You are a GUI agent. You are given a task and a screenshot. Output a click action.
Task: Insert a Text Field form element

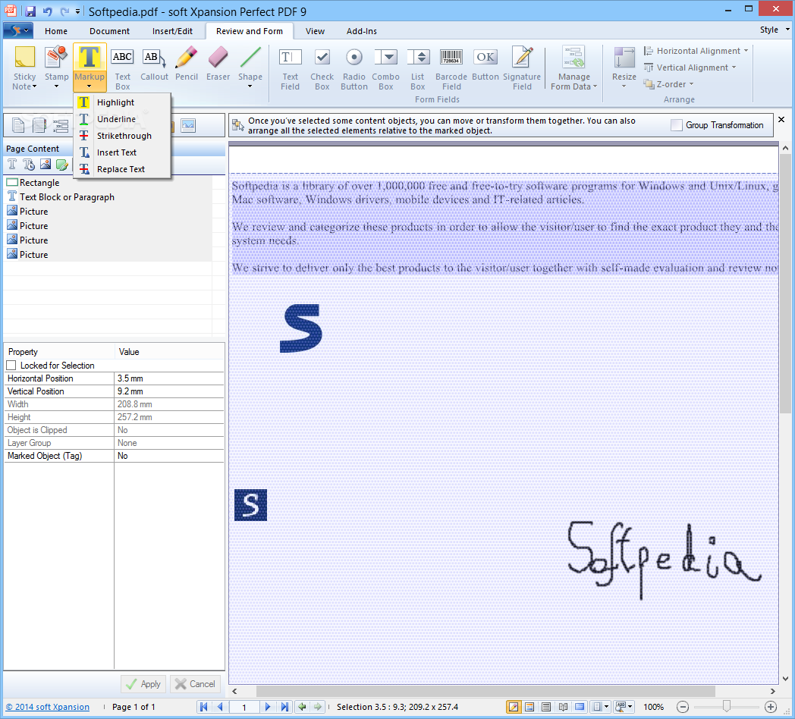coord(290,69)
